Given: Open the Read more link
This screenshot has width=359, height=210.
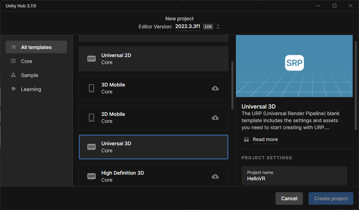Looking at the screenshot, I should tap(265, 139).
